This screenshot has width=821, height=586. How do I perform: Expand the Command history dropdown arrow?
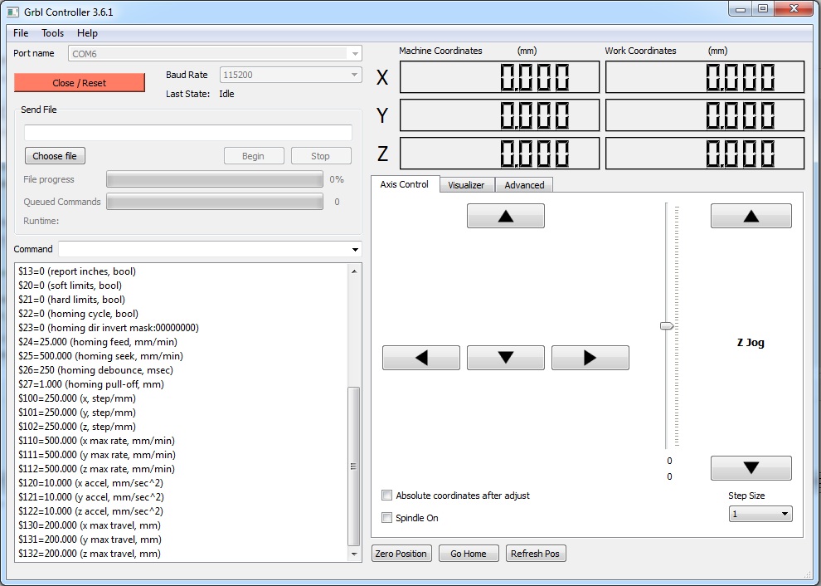pos(356,250)
